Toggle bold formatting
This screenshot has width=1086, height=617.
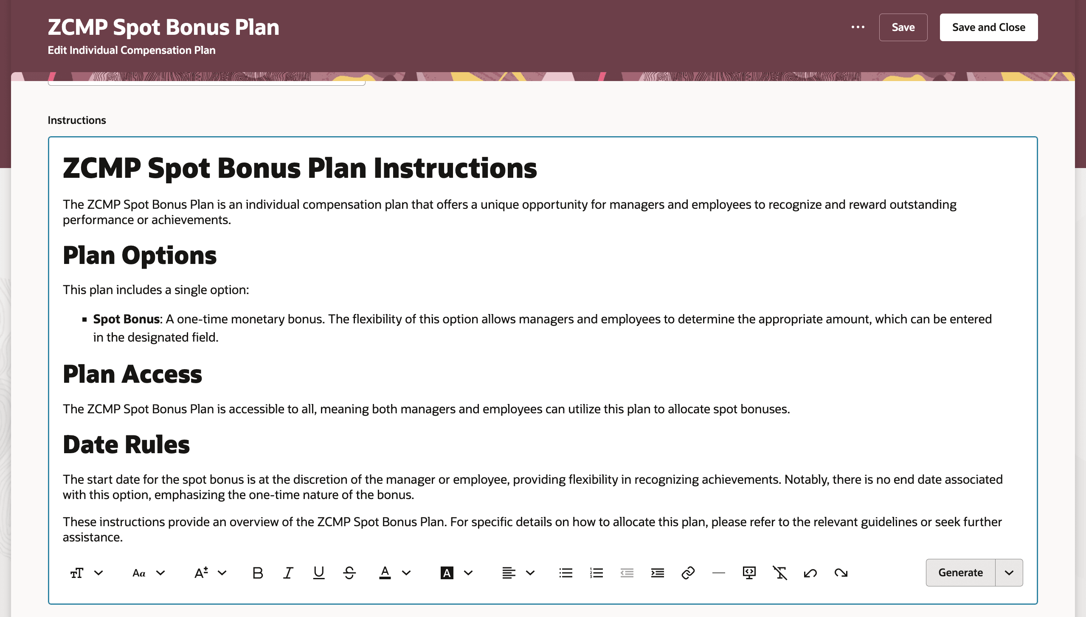coord(258,572)
